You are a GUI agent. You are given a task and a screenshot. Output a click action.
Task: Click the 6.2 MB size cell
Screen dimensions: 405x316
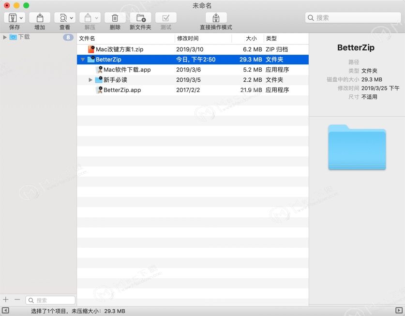[x=253, y=49]
